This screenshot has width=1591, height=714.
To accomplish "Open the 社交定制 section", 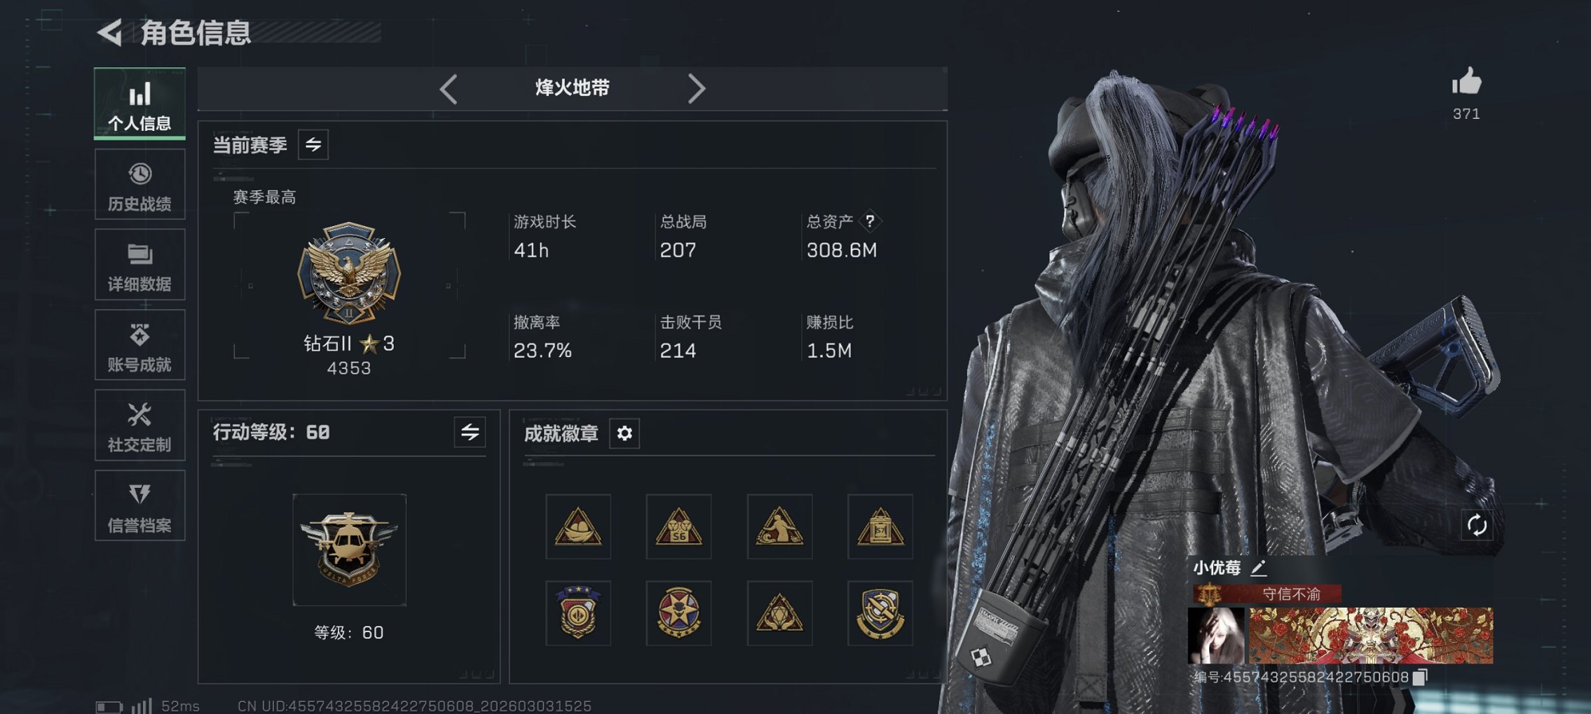I will (139, 425).
